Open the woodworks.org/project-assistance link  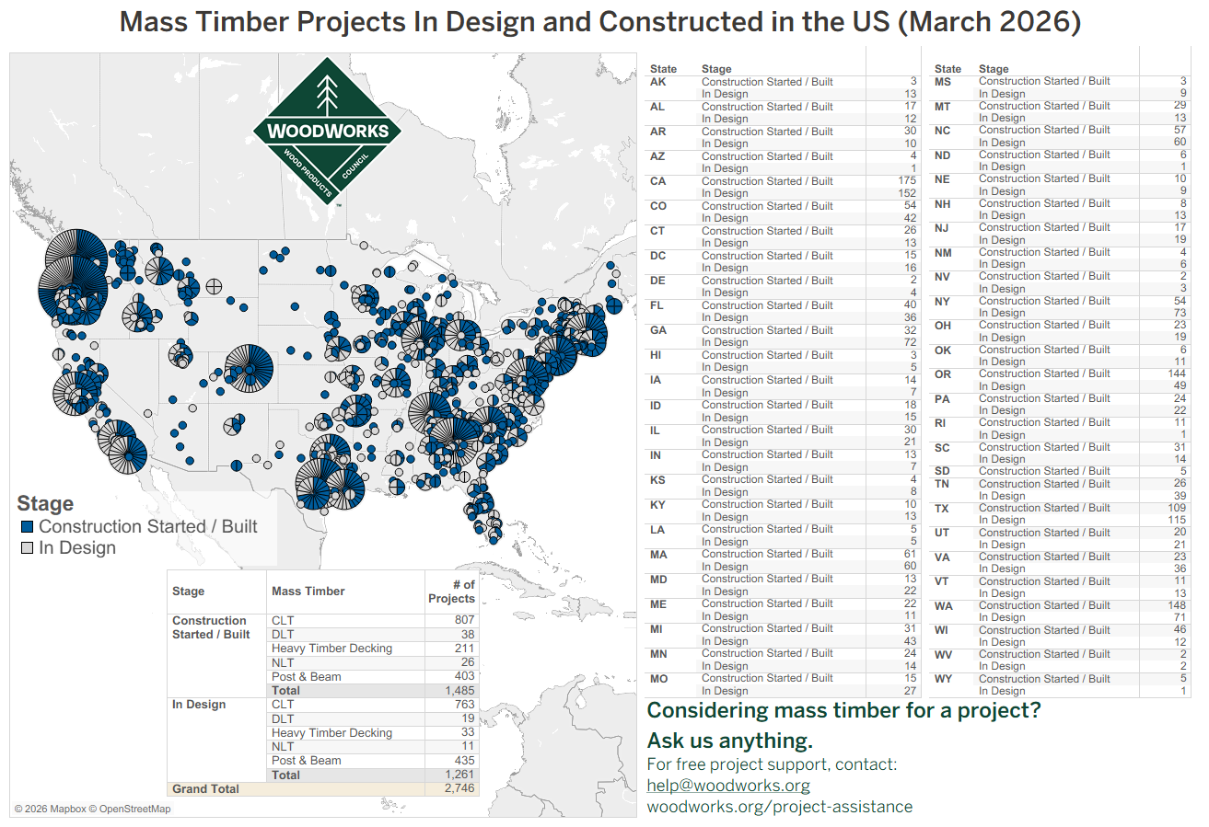779,807
